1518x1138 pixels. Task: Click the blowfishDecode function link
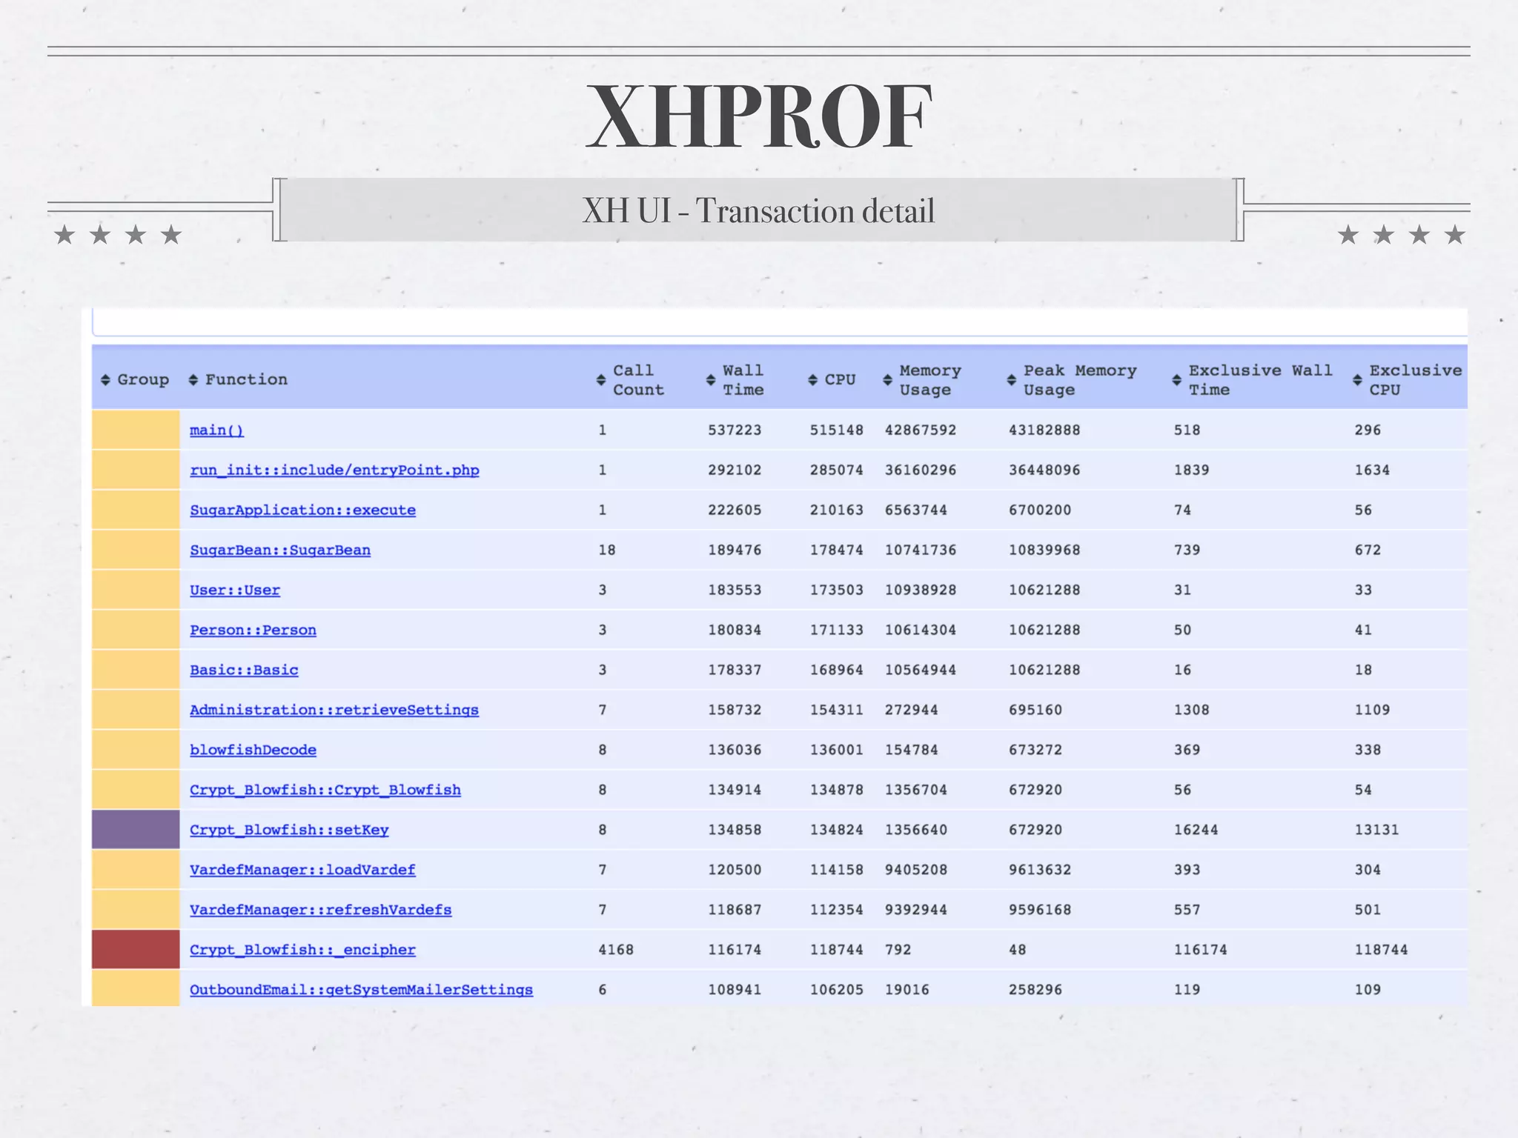(253, 751)
